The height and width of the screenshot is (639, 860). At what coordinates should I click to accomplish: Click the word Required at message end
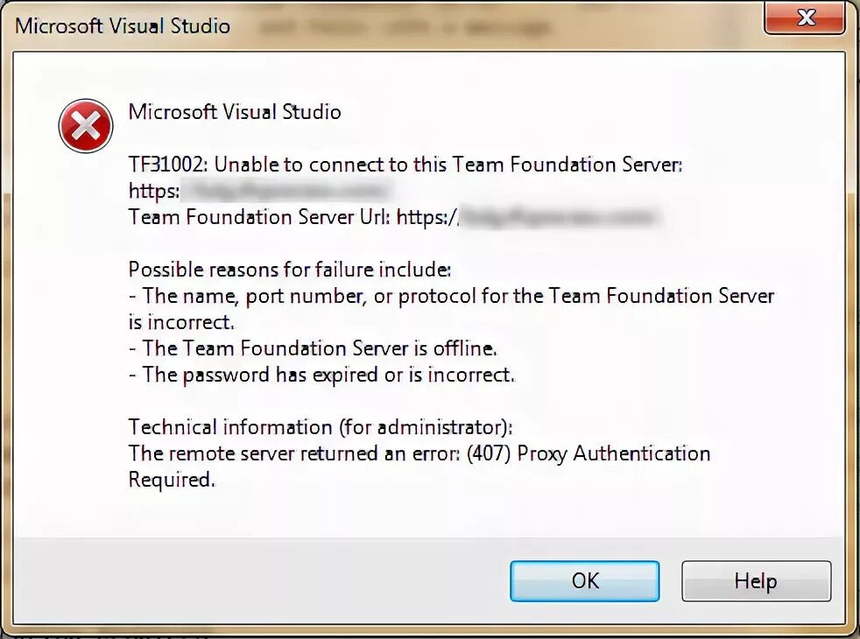tap(172, 480)
